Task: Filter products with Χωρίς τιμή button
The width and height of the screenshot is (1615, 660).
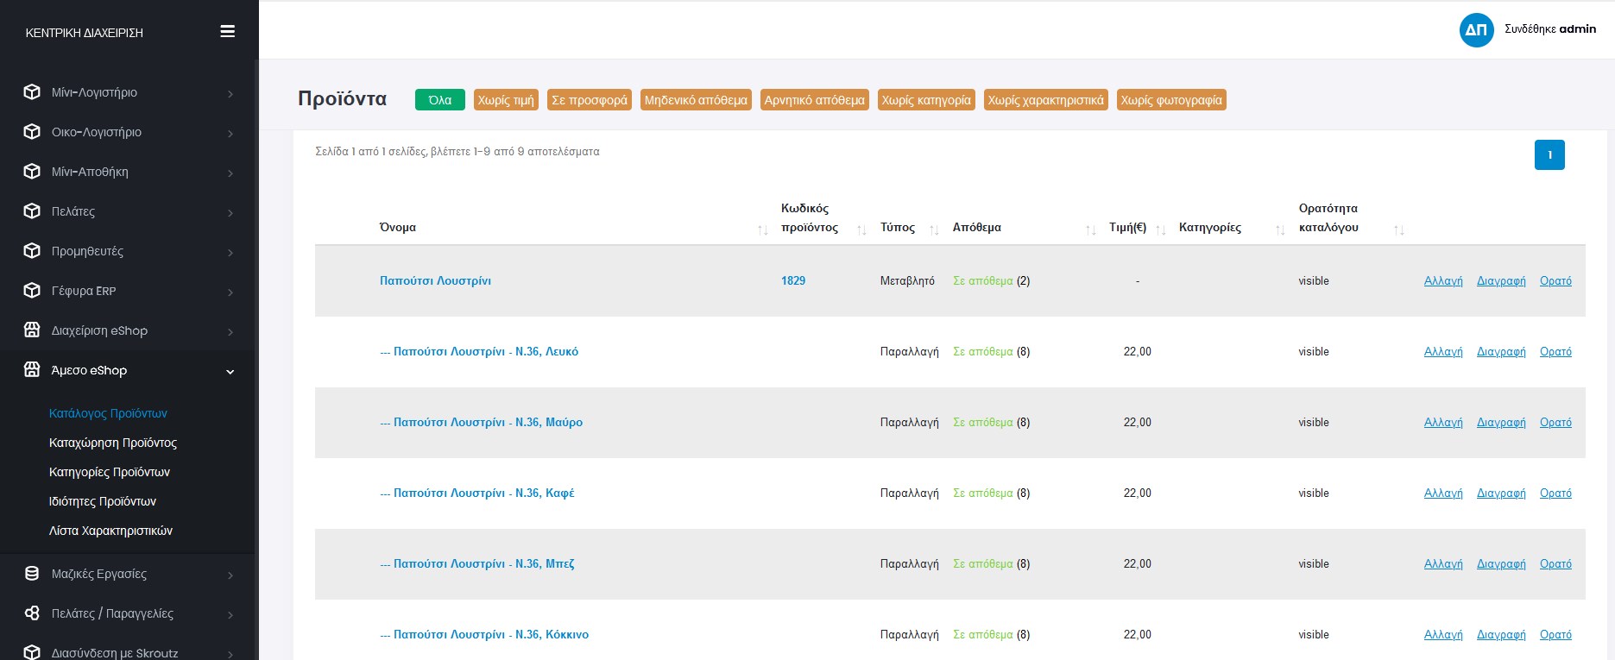Action: [x=506, y=100]
